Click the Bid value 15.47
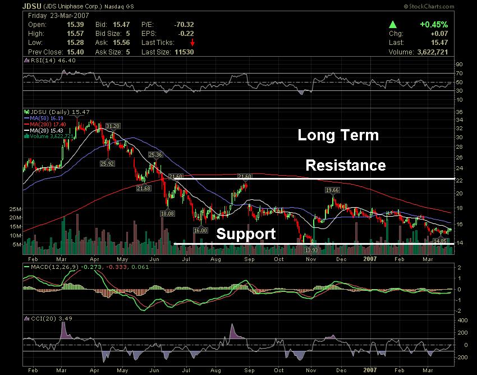Screen dimensions: 477x375 (x=121, y=25)
